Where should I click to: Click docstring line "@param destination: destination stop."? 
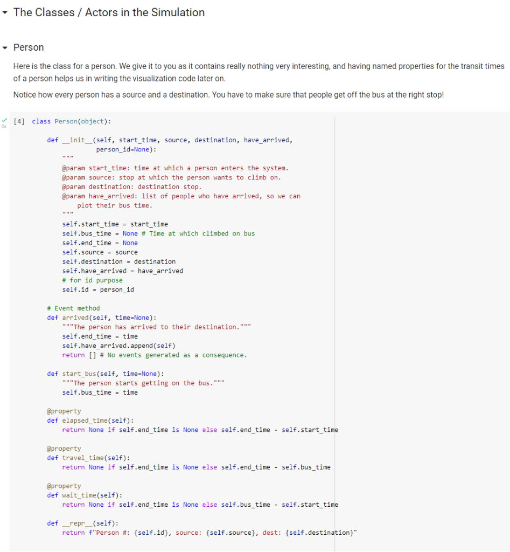[132, 187]
